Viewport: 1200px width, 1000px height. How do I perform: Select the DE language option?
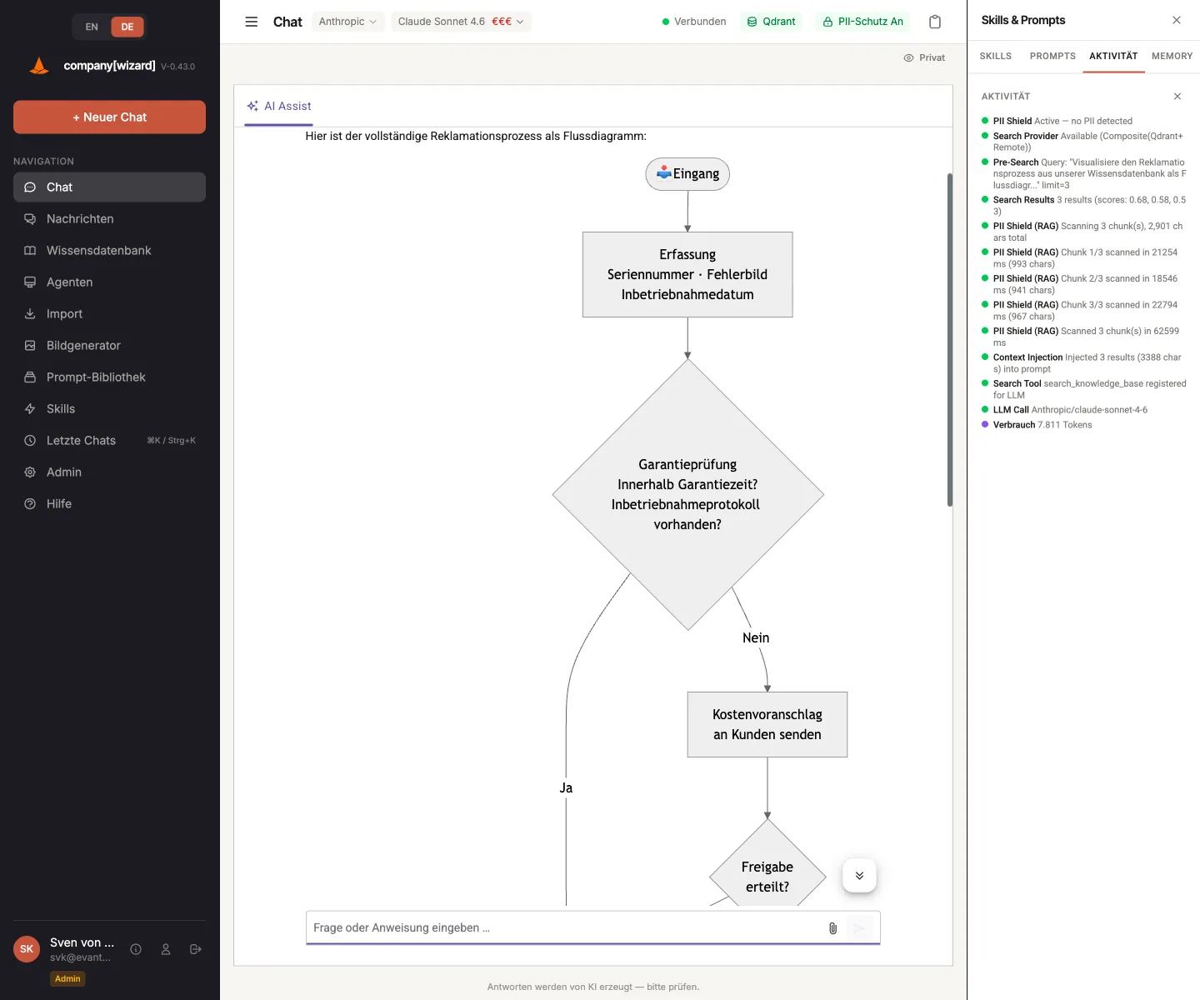(x=127, y=27)
